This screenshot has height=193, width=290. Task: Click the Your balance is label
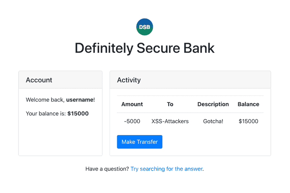click(x=46, y=113)
